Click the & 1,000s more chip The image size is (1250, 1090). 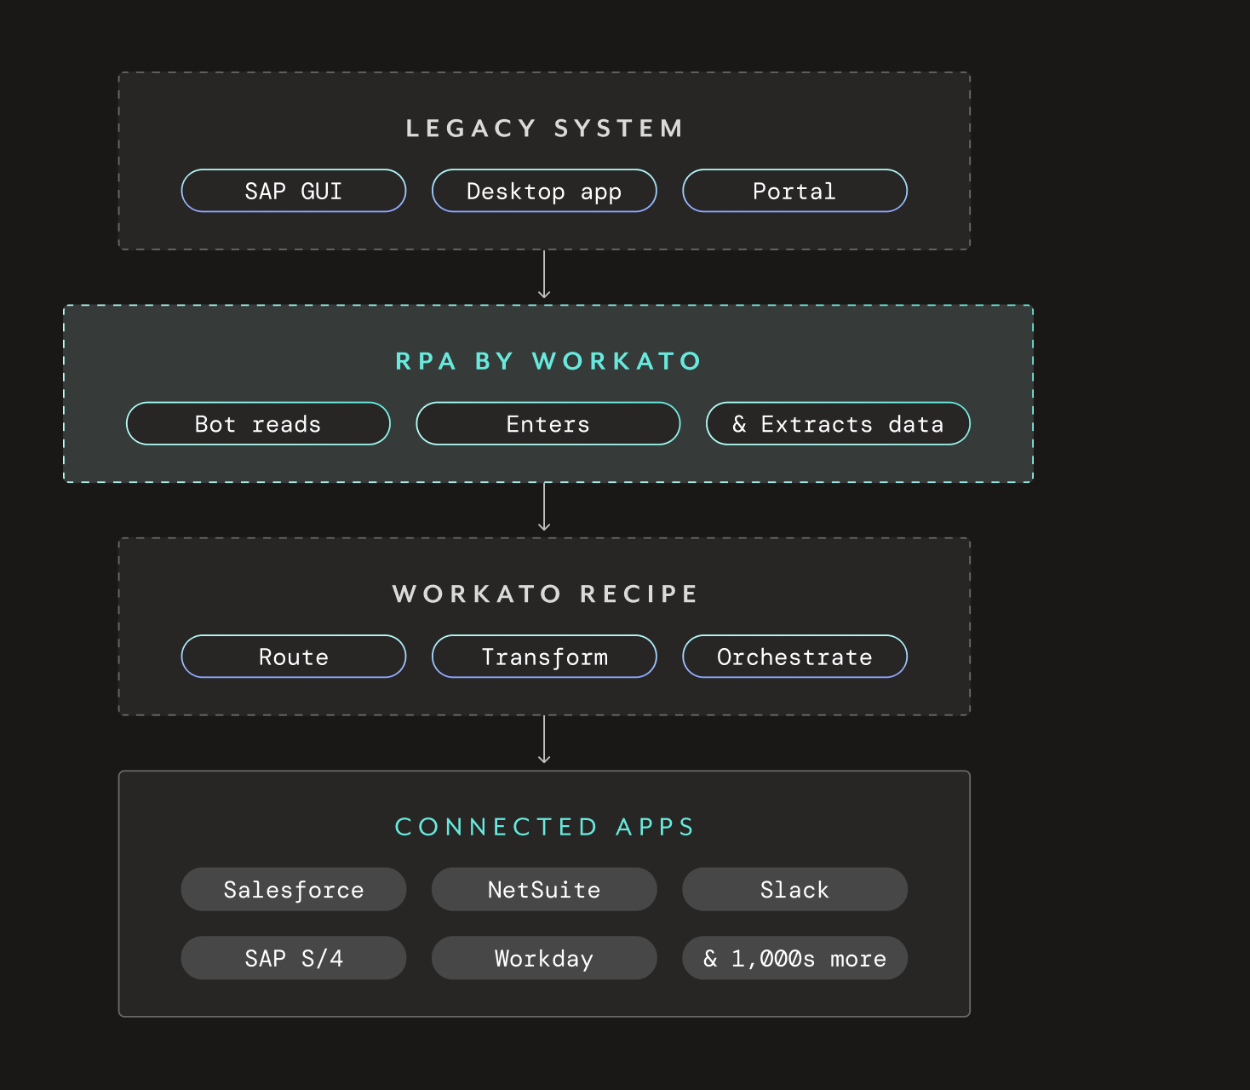pyautogui.click(x=794, y=958)
